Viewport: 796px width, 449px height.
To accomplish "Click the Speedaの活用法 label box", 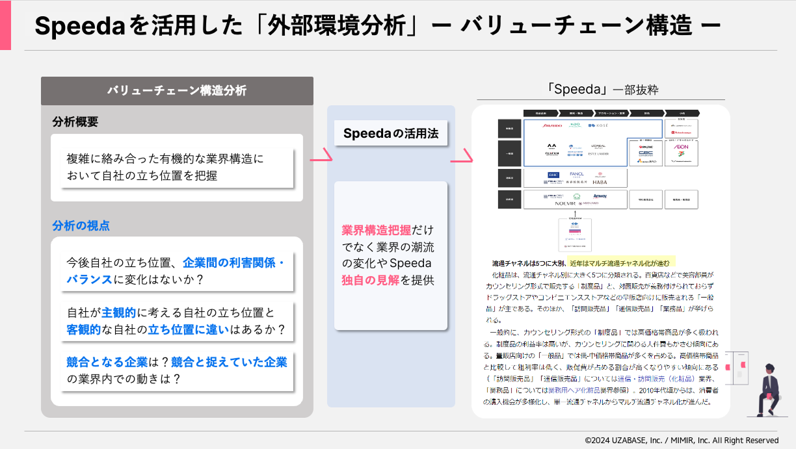I will (x=391, y=134).
